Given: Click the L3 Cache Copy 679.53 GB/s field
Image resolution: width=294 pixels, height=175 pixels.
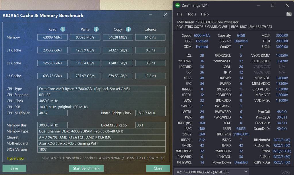Looking at the screenshot, I should pos(118,76).
